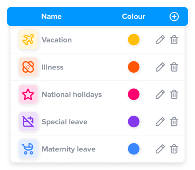Edit Maternity leave with pencil icon

[160, 149]
